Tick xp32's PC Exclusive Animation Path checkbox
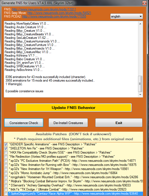Viewport: 149px width, 196px height. tap(6, 161)
